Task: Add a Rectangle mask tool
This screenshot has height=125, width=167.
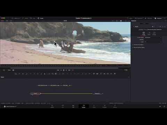Action: [67, 74]
